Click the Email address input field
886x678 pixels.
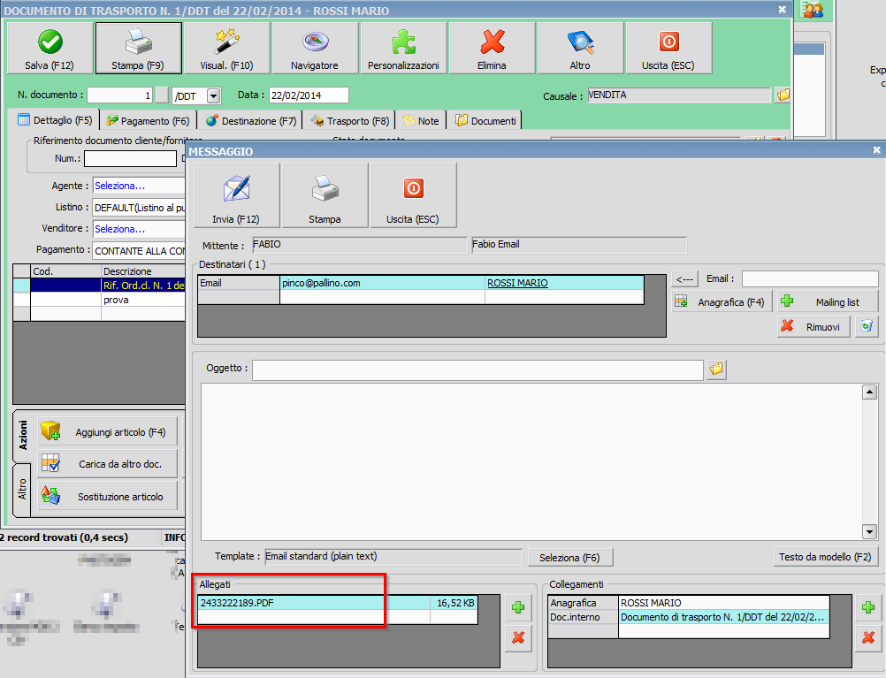tap(810, 278)
